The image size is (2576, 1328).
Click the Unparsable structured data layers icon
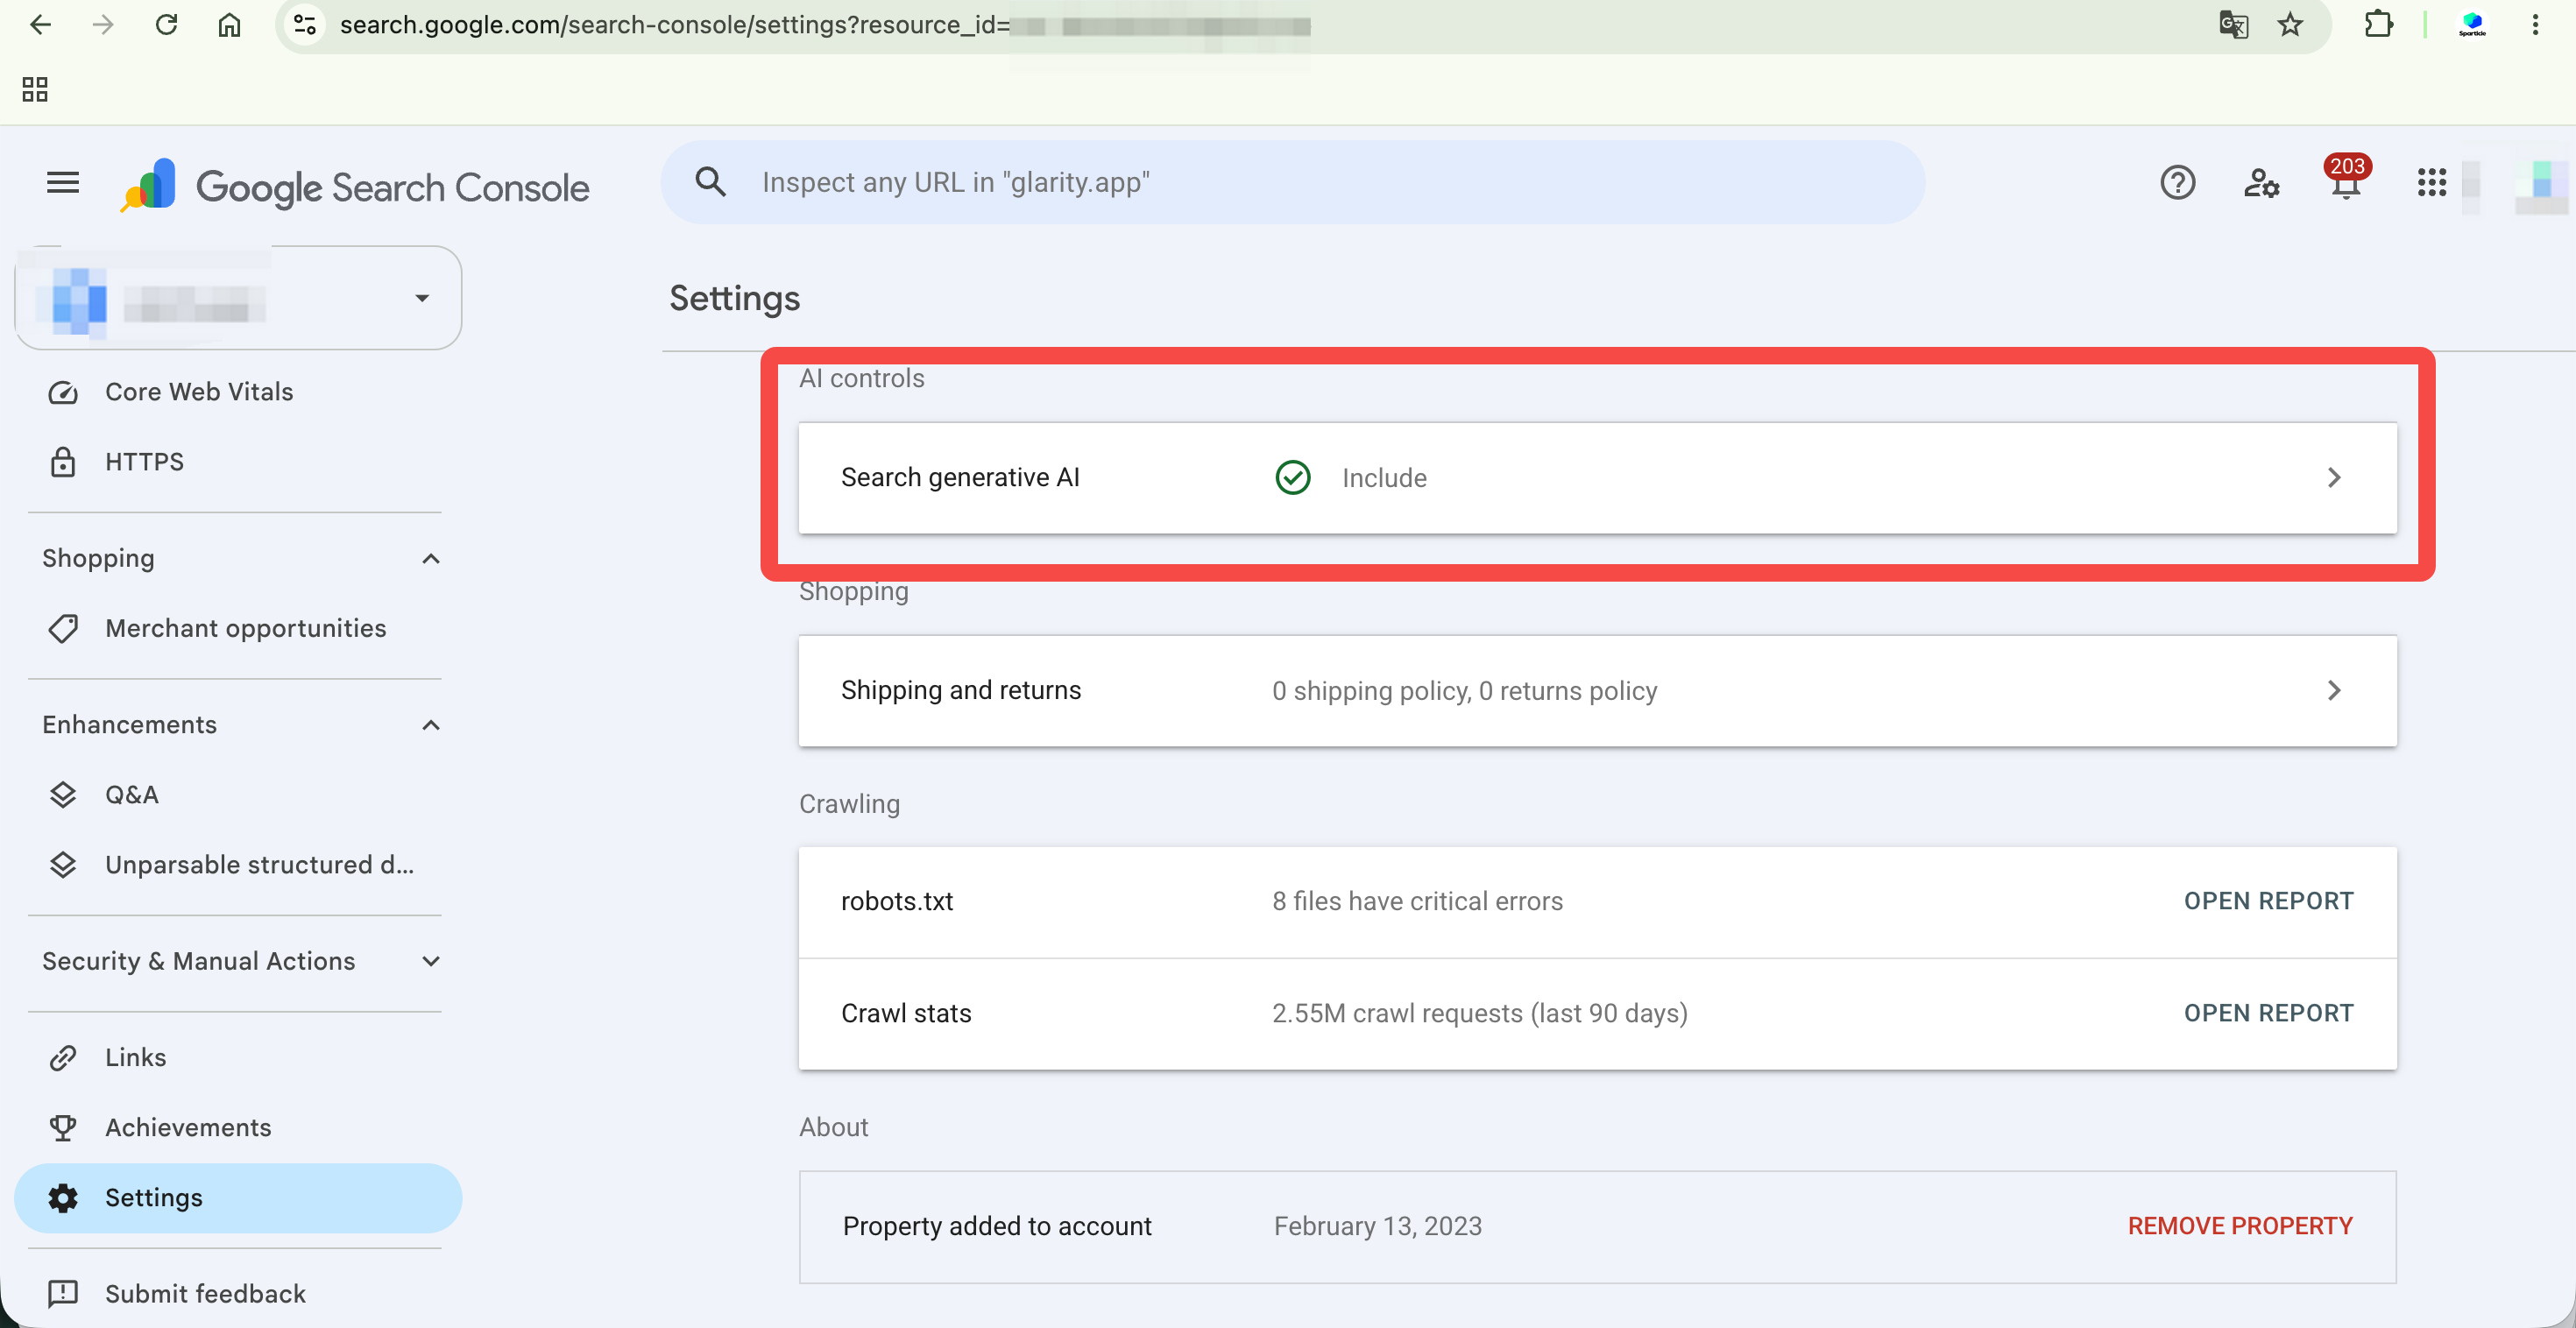tap(63, 865)
